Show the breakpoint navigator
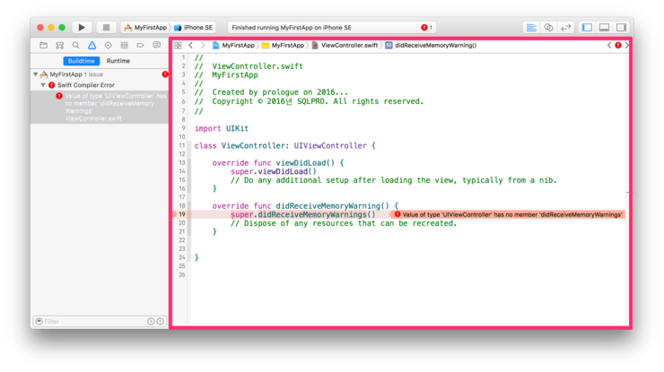The width and height of the screenshot is (664, 372). [x=140, y=46]
